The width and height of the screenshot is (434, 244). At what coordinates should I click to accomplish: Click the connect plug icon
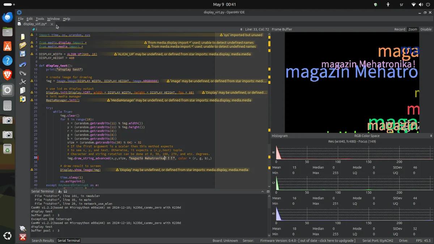point(23,228)
